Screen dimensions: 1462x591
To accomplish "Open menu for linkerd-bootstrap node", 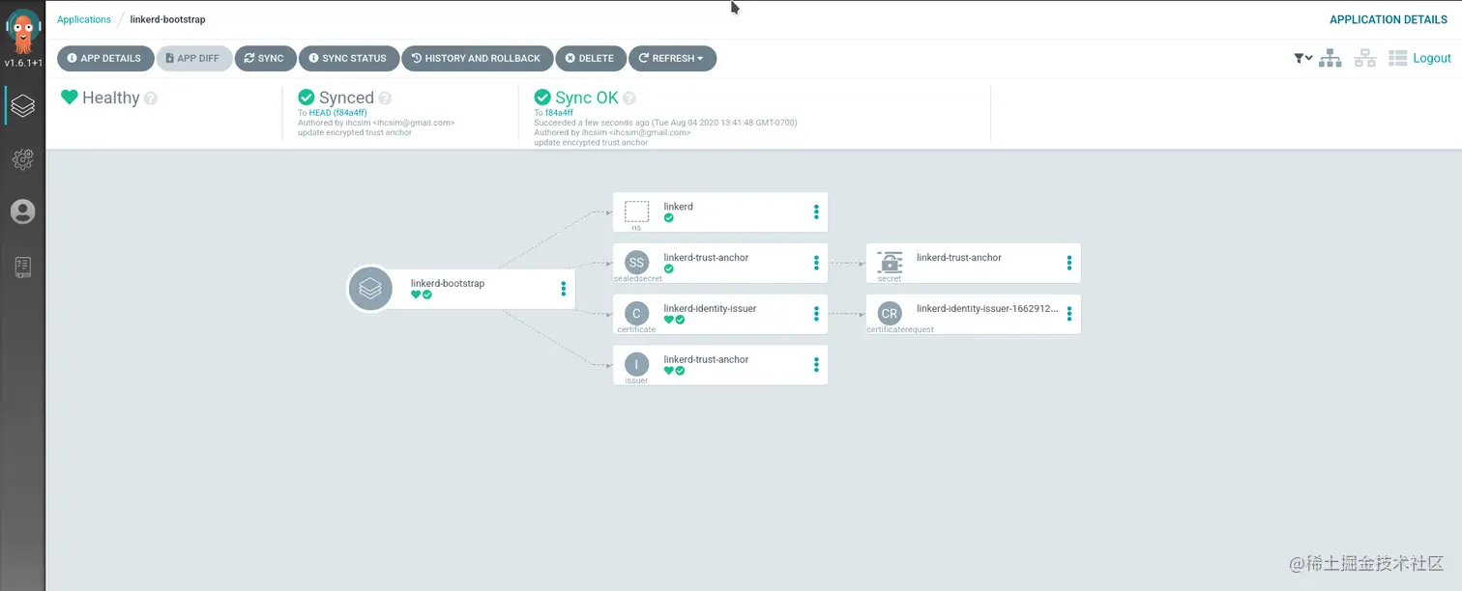I will [564, 289].
